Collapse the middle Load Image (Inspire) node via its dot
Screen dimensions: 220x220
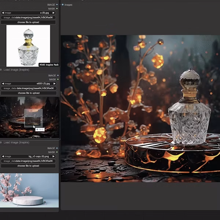[1, 70]
